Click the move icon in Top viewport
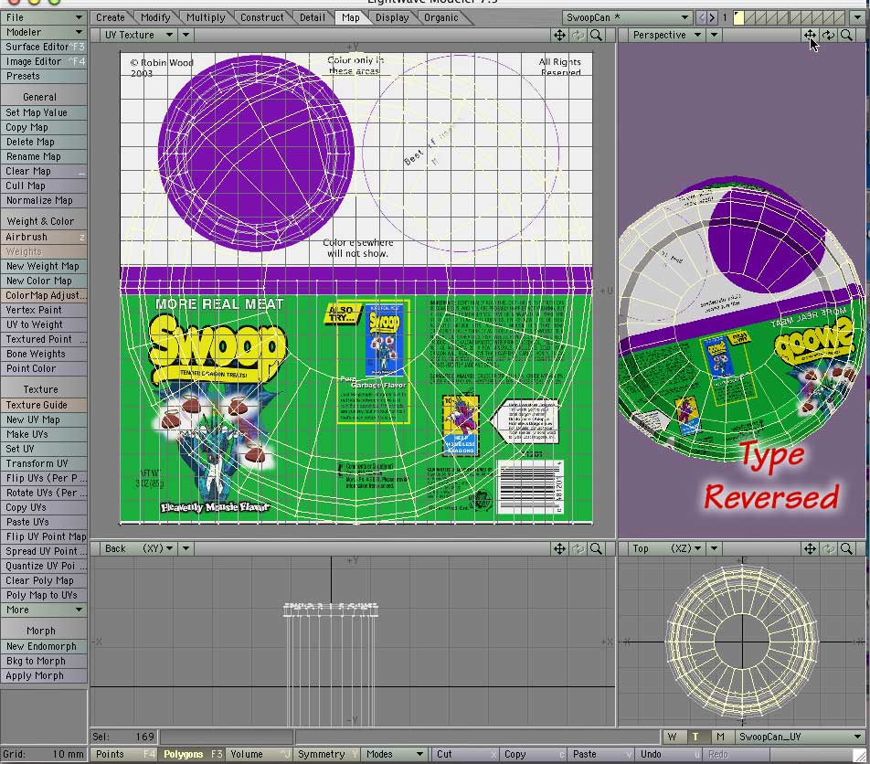This screenshot has width=870, height=764. tap(810, 548)
